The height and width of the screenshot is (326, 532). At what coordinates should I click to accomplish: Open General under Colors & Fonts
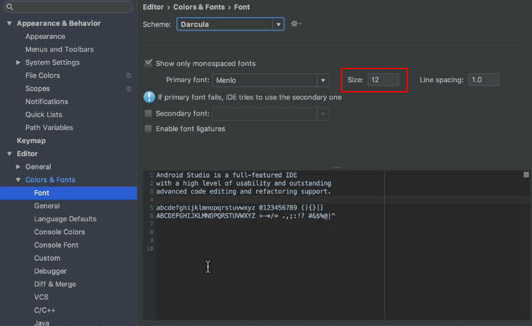pos(47,206)
